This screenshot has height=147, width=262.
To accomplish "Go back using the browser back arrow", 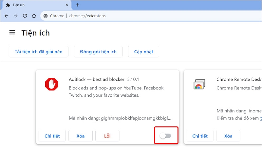I will (7, 16).
